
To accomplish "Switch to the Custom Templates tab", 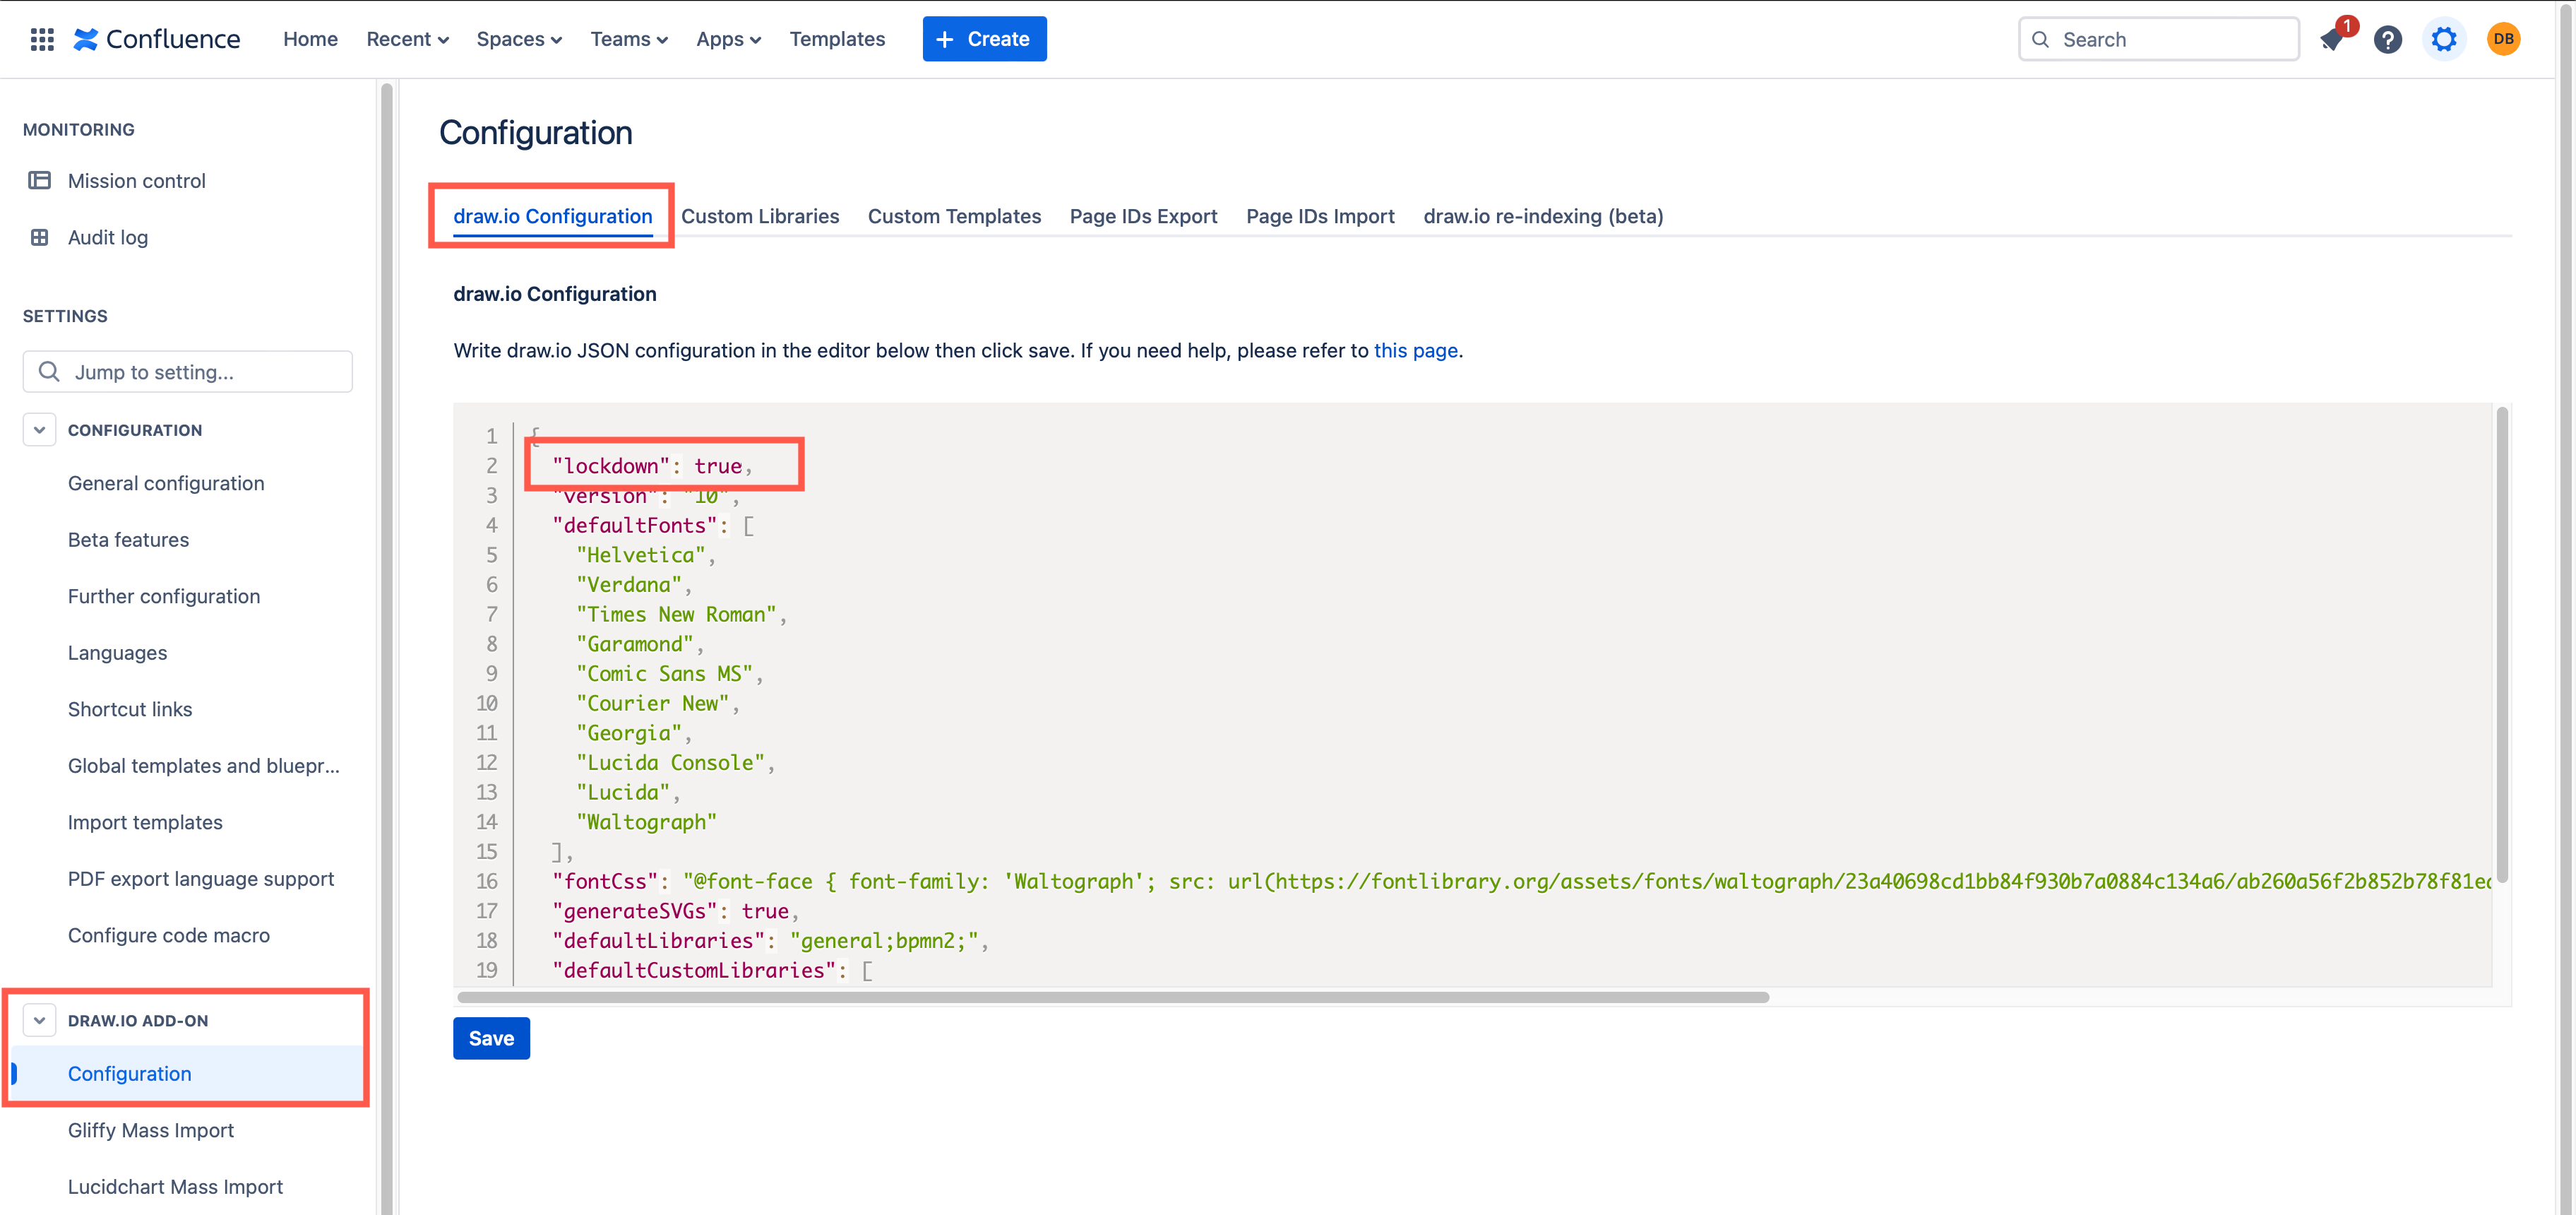I will [x=954, y=216].
